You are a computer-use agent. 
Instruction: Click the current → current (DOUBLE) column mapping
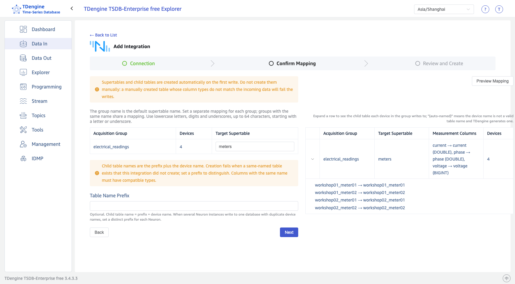(449, 149)
